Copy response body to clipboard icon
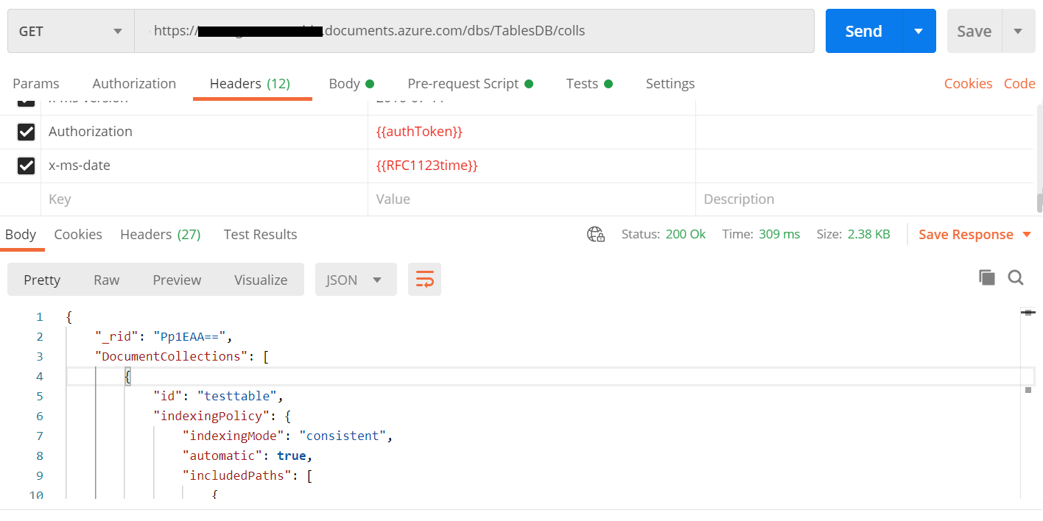1043x521 pixels. pyautogui.click(x=987, y=277)
